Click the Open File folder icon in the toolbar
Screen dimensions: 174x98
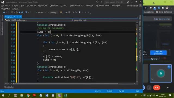pos(17,13)
